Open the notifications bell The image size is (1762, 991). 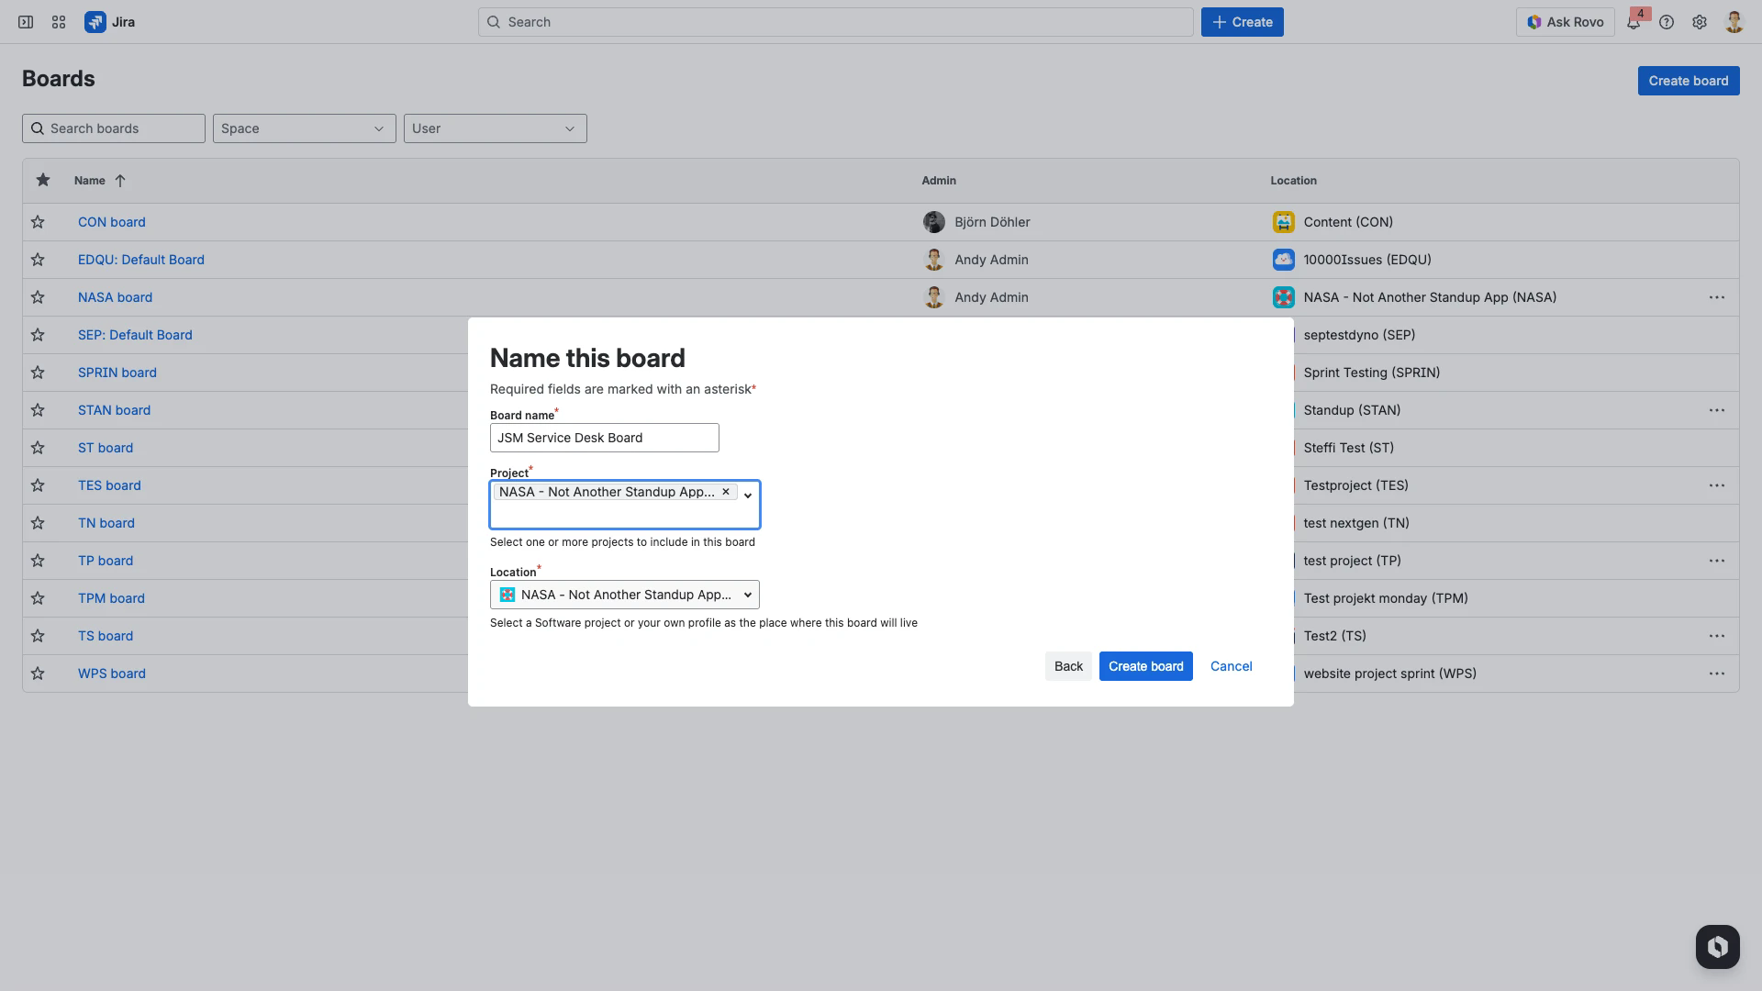point(1634,22)
